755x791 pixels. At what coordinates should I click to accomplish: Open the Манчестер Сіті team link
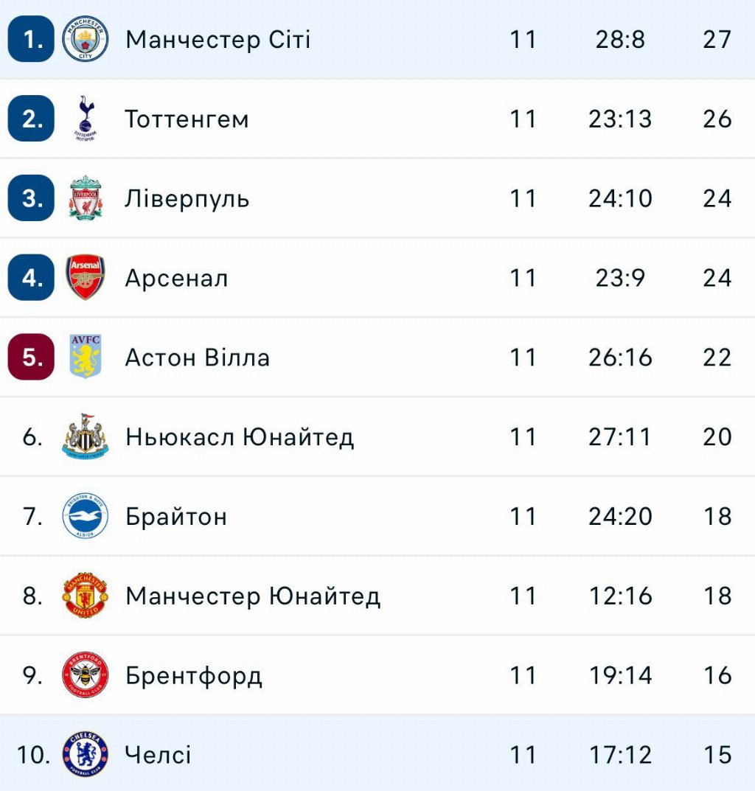point(218,39)
